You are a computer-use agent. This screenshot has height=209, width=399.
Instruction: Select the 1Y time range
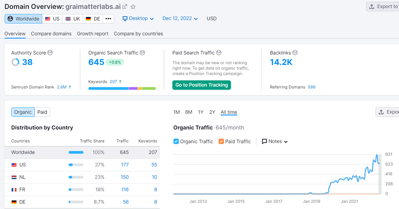tap(201, 112)
